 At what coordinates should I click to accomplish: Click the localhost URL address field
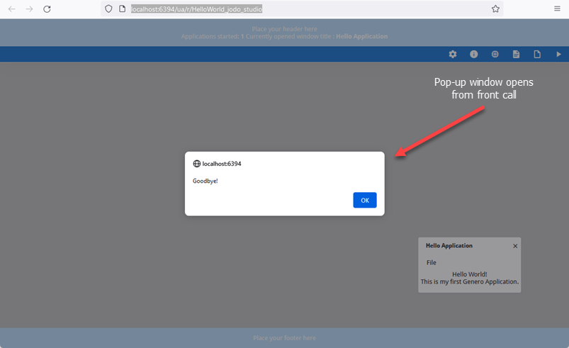(x=283, y=9)
